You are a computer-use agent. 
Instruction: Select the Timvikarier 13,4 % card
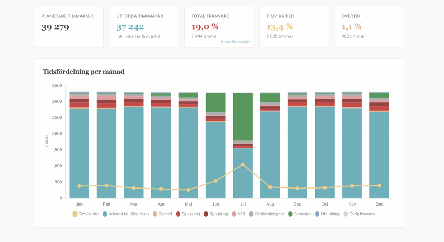294,26
